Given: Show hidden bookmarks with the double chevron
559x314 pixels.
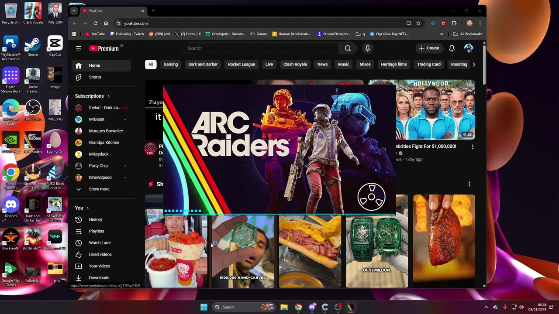Looking at the screenshot, I should (x=442, y=34).
